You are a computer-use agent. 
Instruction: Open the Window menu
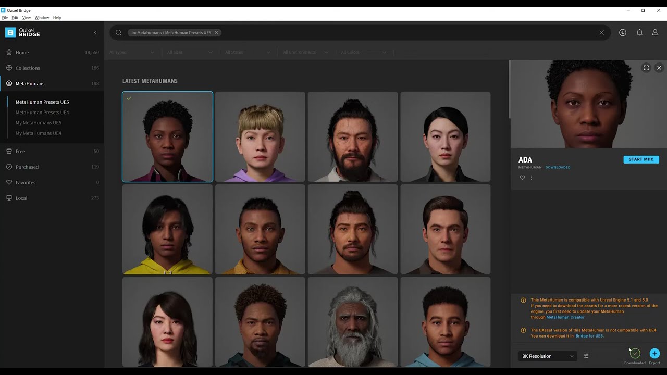42,18
